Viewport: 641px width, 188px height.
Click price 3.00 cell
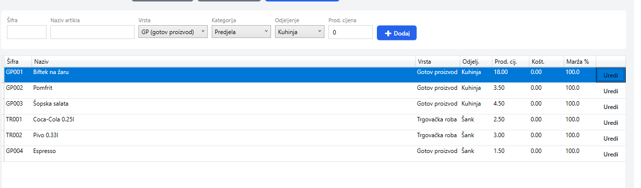[499, 135]
